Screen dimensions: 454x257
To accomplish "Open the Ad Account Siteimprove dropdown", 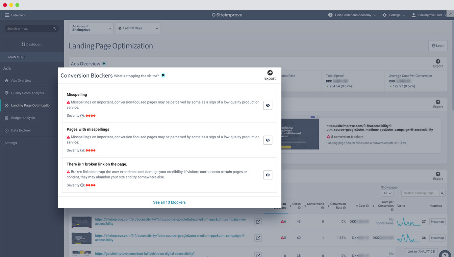I will pos(91,28).
